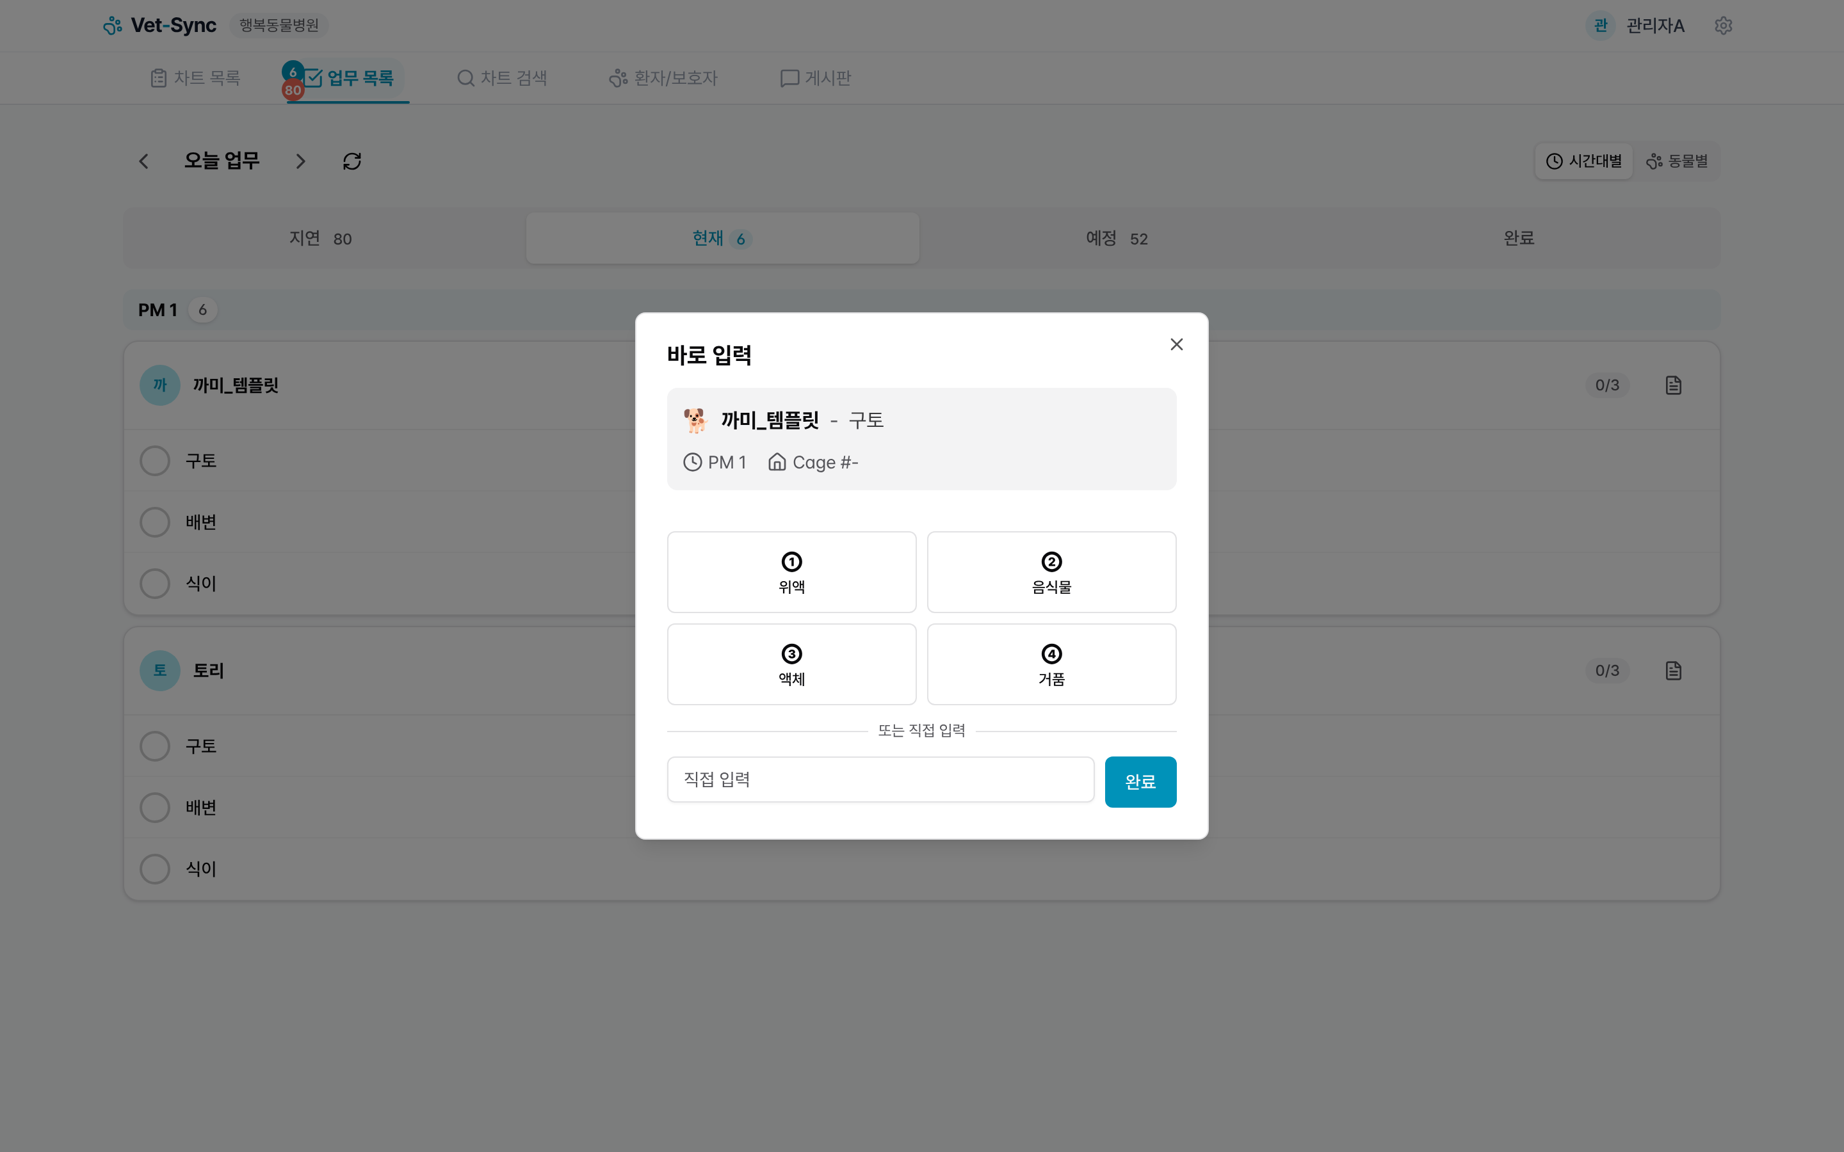Mark 구토 complete for 까미_템플릿
1844x1152 pixels.
coord(155,460)
